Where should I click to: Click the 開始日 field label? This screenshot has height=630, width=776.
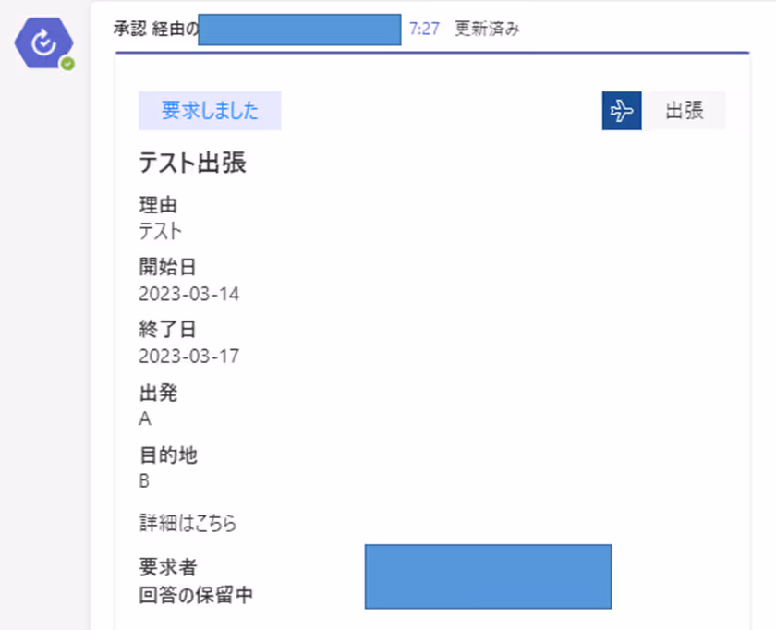[168, 267]
